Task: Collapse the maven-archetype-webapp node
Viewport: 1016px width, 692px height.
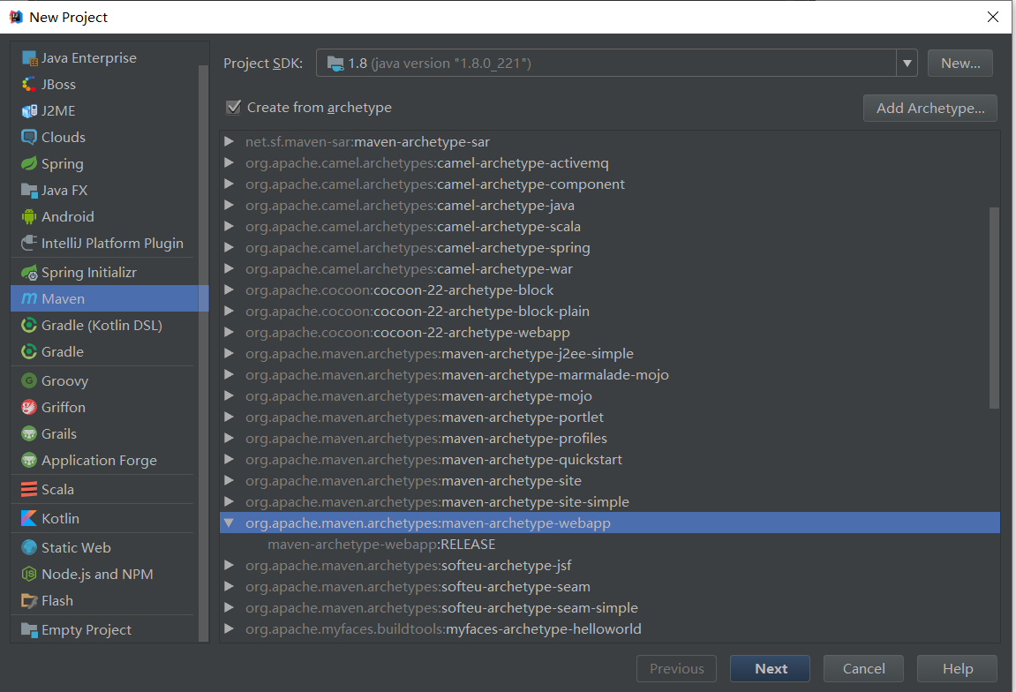Action: (229, 523)
